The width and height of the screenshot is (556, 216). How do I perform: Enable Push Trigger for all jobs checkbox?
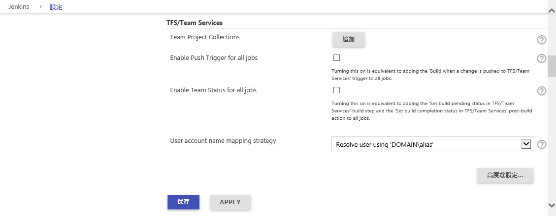point(336,57)
